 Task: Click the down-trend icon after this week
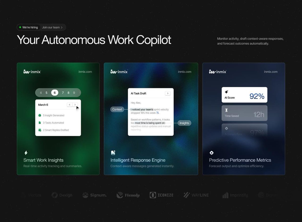click(158, 113)
